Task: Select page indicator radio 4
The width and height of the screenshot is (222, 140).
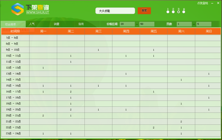Action: click(x=184, y=12)
